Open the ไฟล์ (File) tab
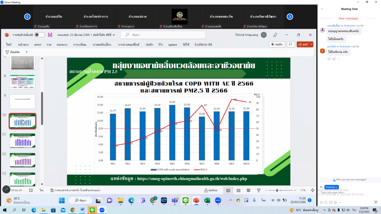This screenshot has height=214, width=381. (9, 45)
